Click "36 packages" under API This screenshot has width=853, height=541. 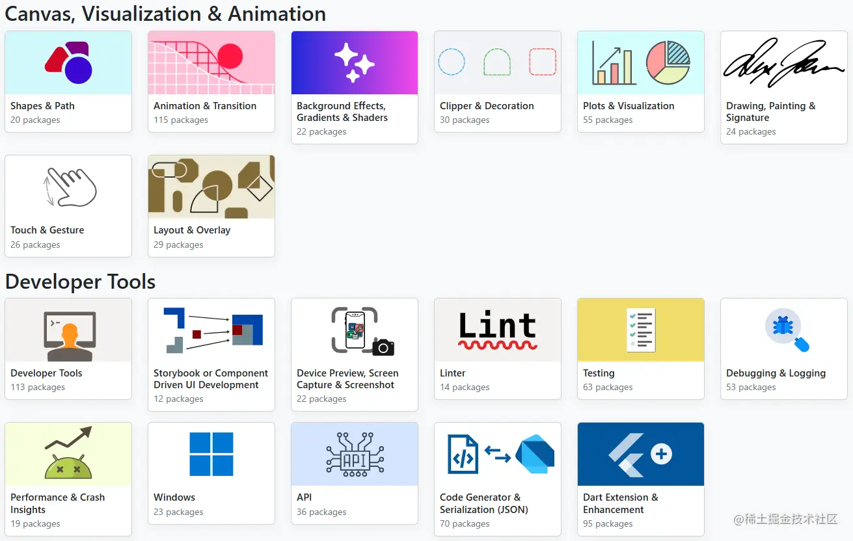coord(321,512)
